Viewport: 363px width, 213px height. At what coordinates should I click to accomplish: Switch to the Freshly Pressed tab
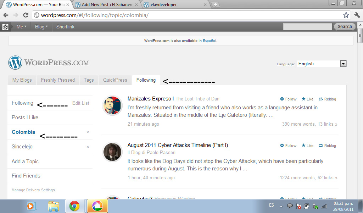[x=58, y=80]
